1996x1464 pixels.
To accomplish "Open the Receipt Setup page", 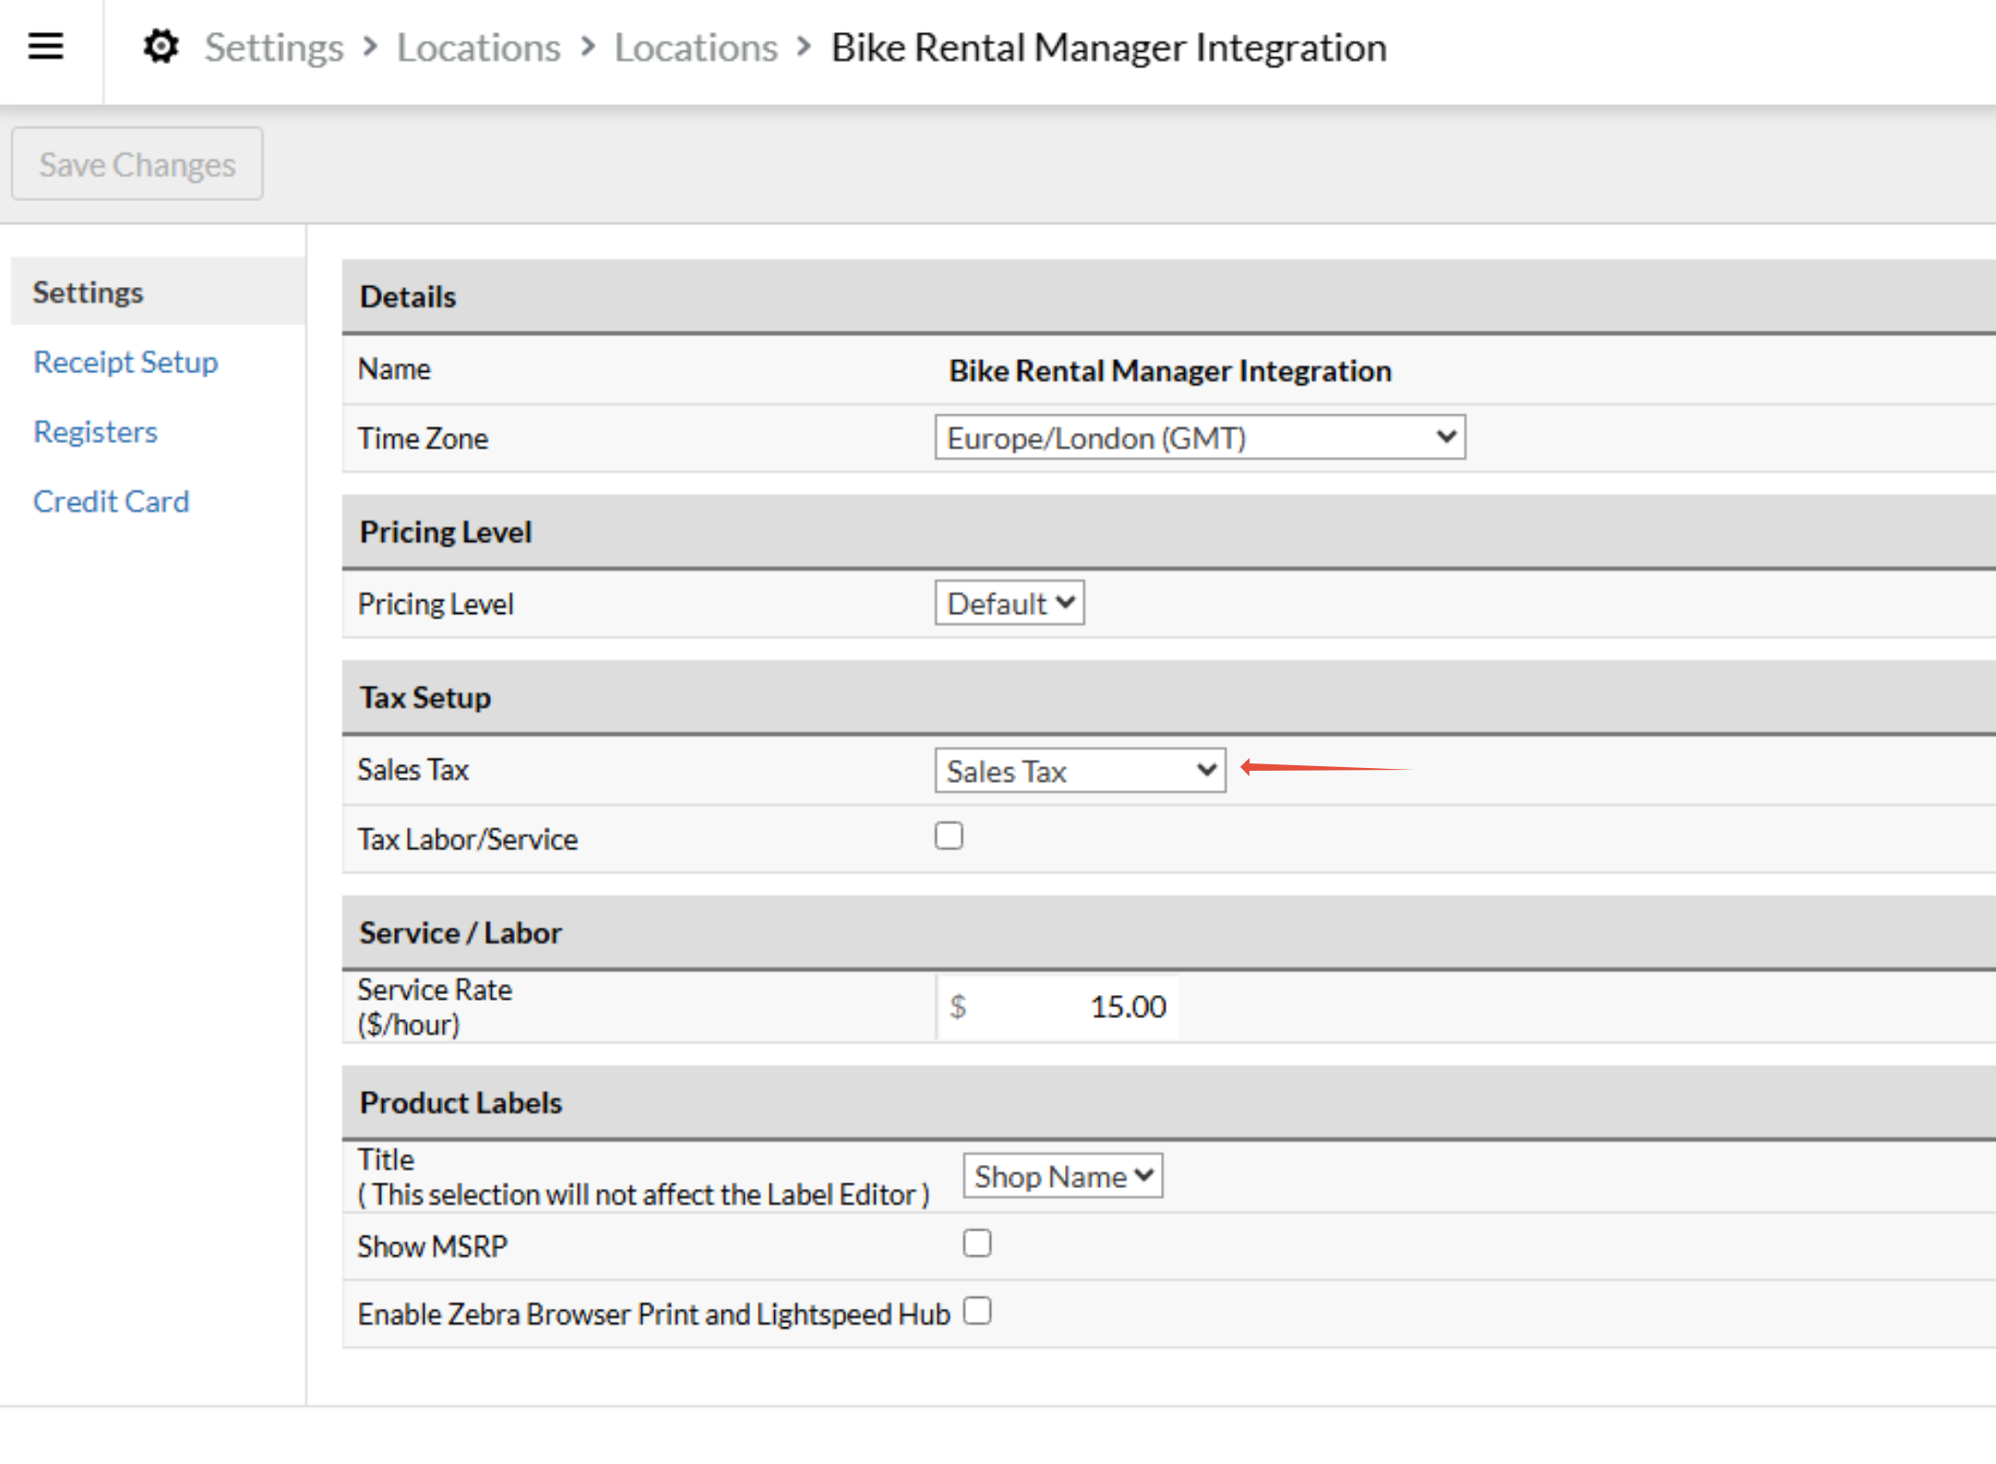I will coord(125,362).
